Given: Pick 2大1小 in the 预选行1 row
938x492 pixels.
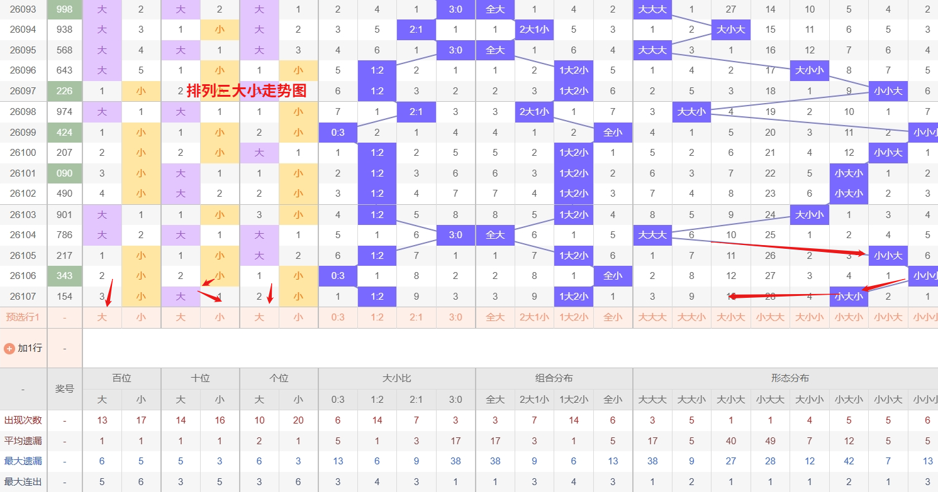Looking at the screenshot, I should click(x=534, y=317).
